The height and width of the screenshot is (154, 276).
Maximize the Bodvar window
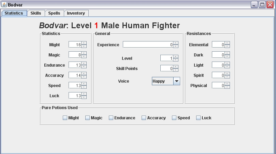[x=262, y=4]
